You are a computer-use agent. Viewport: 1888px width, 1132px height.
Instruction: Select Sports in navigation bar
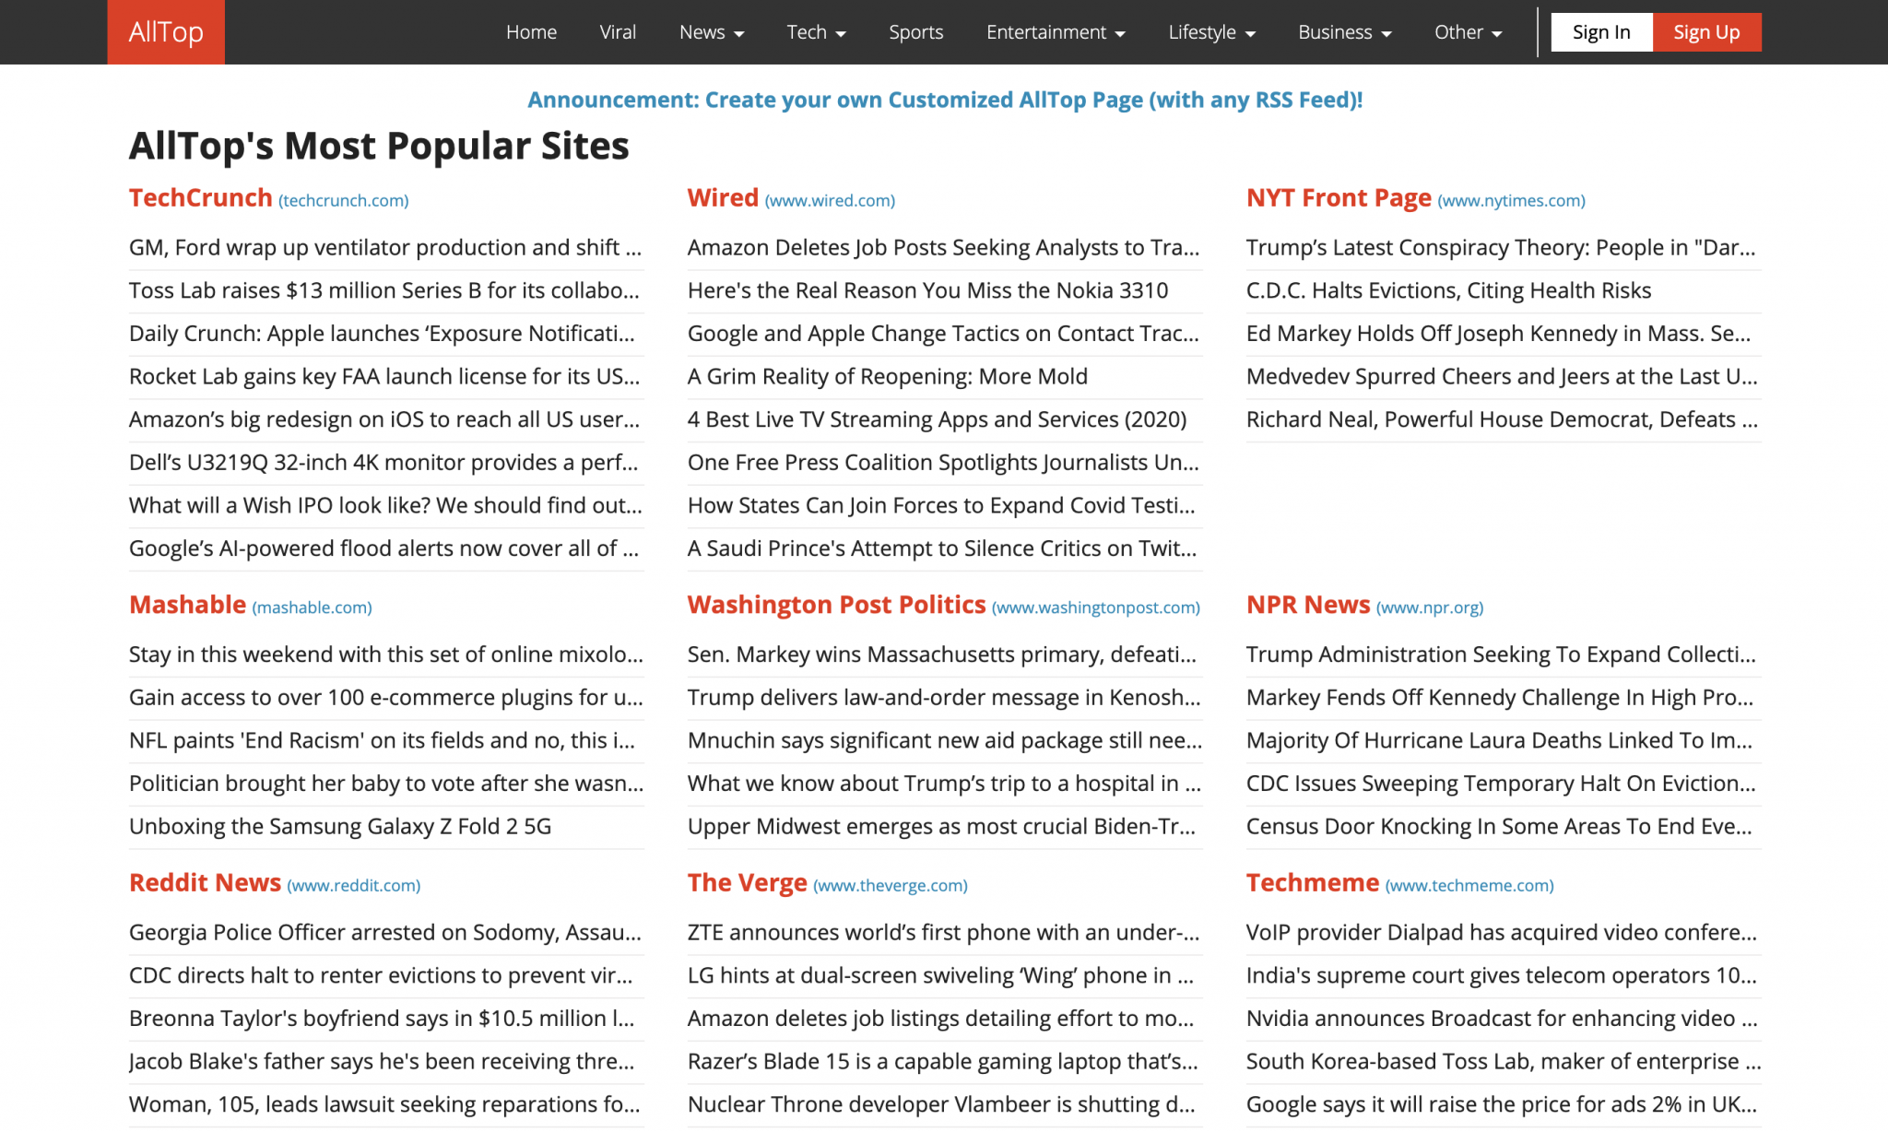coord(915,32)
